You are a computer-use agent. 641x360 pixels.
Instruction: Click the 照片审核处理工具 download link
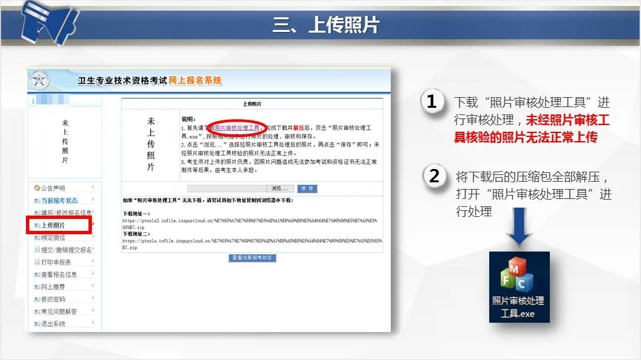238,126
